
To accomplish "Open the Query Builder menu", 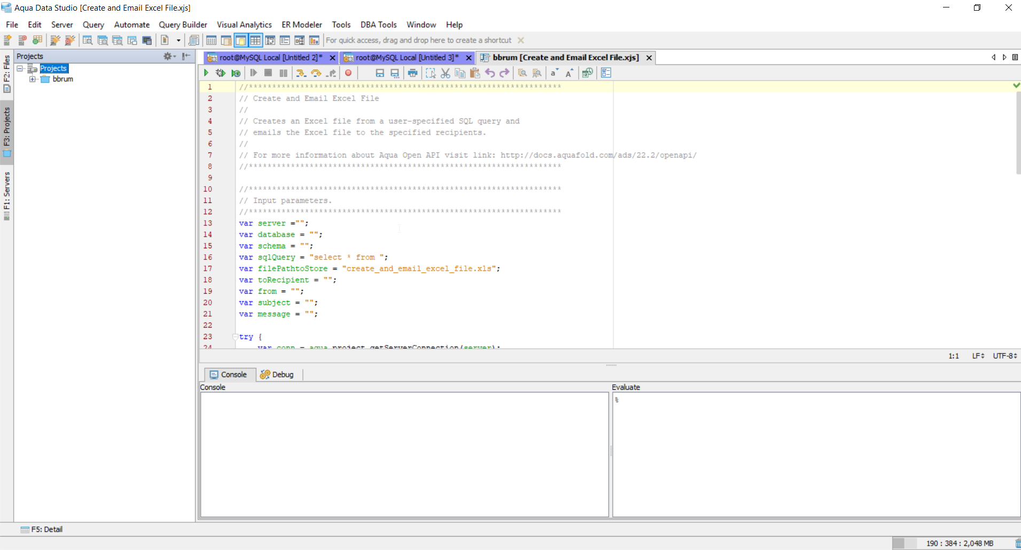I will pos(183,25).
